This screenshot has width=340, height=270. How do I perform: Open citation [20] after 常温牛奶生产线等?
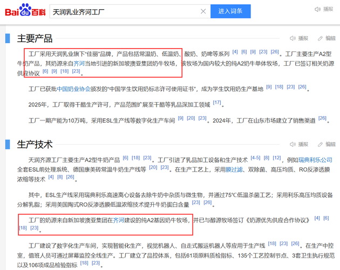(153, 167)
